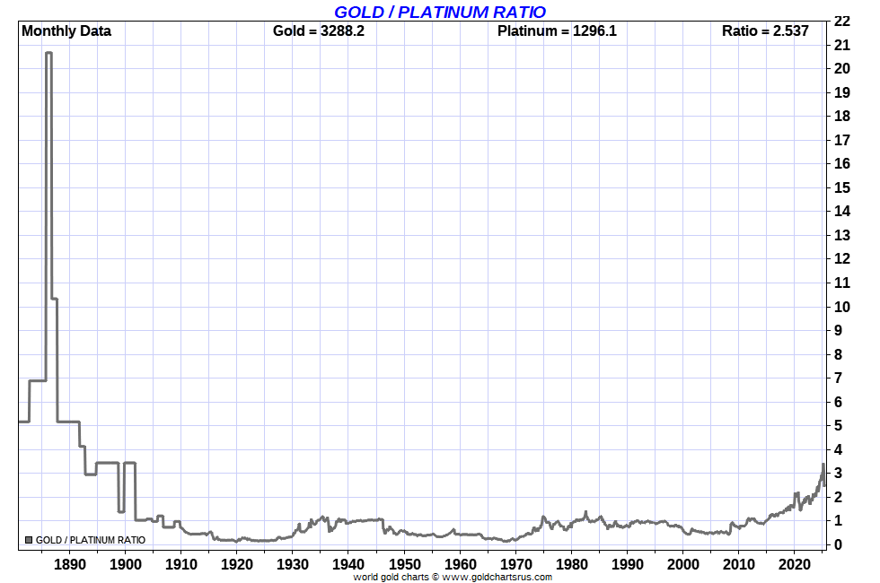Click the y-axis value label 10
880x583 pixels.
[842, 307]
